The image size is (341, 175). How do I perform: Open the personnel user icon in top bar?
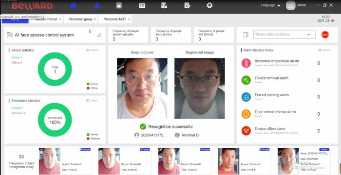[x=97, y=5]
